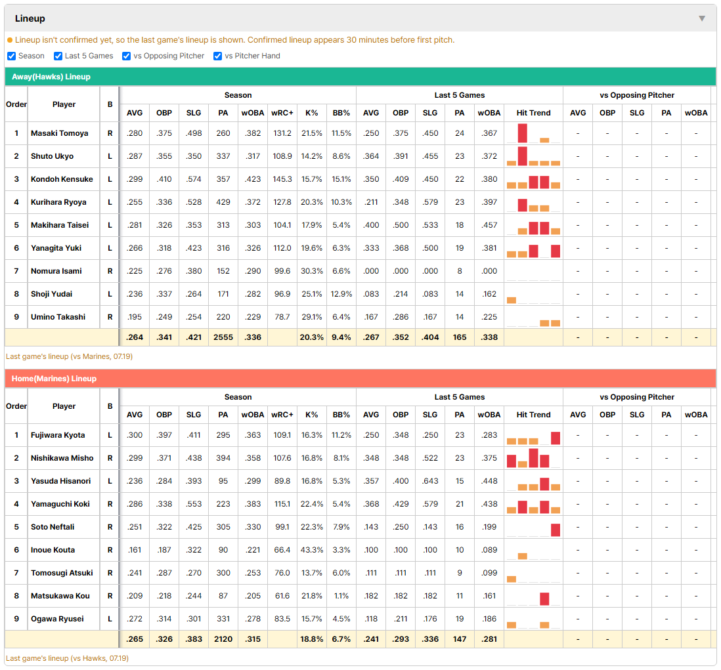Click the Marines Last 5 Games header
721x670 pixels.
click(460, 397)
